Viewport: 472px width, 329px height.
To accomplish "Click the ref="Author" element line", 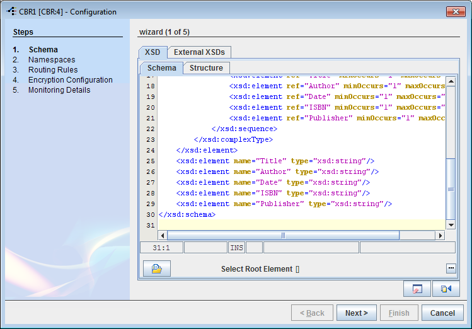I will (x=337, y=86).
